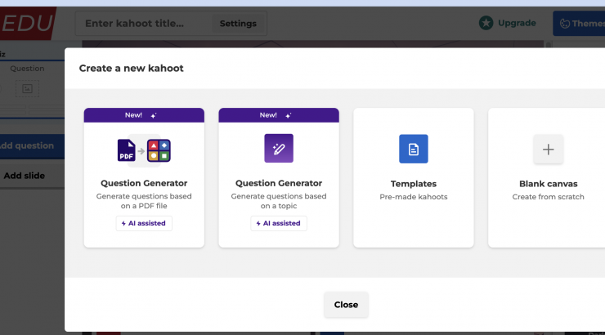Select the Question slide thumbnail in sidebar

pos(27,80)
